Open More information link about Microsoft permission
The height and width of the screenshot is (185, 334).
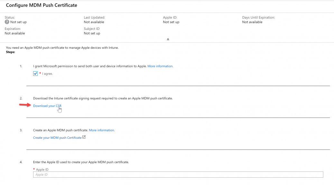160,66
